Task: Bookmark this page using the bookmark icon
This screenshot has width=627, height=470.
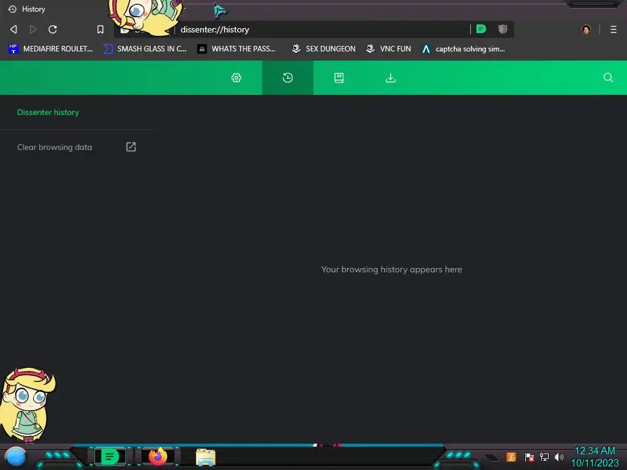Action: click(x=100, y=29)
